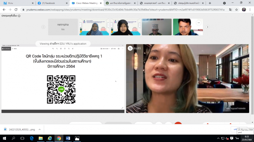
Task: Expand options for the downloaded png file
Action: [x=40, y=129]
